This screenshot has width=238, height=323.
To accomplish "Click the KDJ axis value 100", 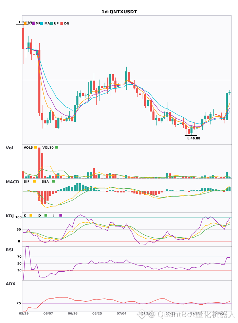I will click(x=19, y=217).
